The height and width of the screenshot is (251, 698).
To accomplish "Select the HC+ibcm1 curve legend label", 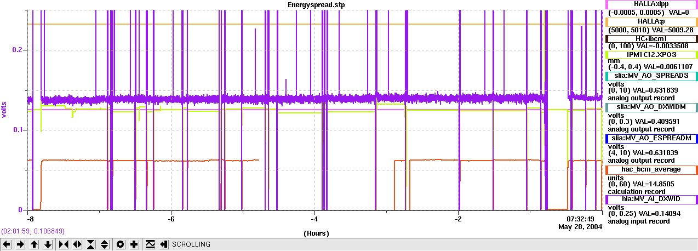I will [651, 39].
